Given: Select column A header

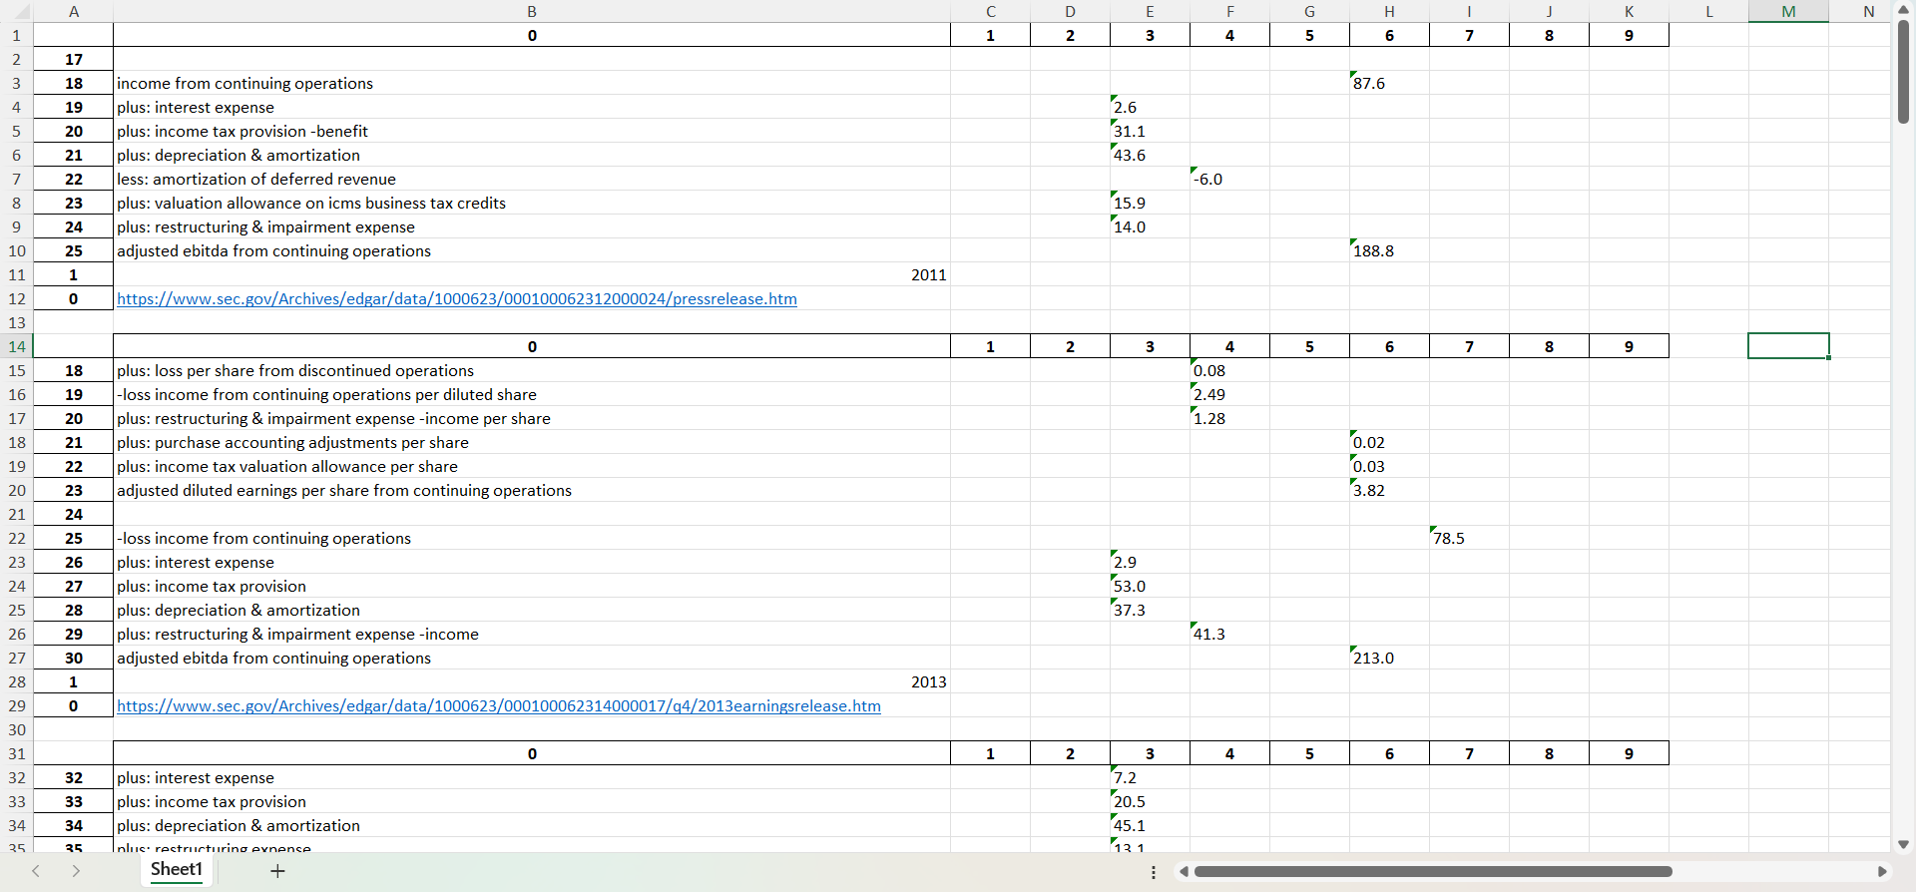Looking at the screenshot, I should click(74, 11).
